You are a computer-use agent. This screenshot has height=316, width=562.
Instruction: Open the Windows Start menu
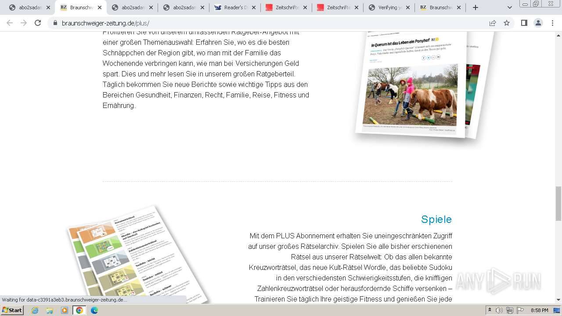click(x=12, y=310)
